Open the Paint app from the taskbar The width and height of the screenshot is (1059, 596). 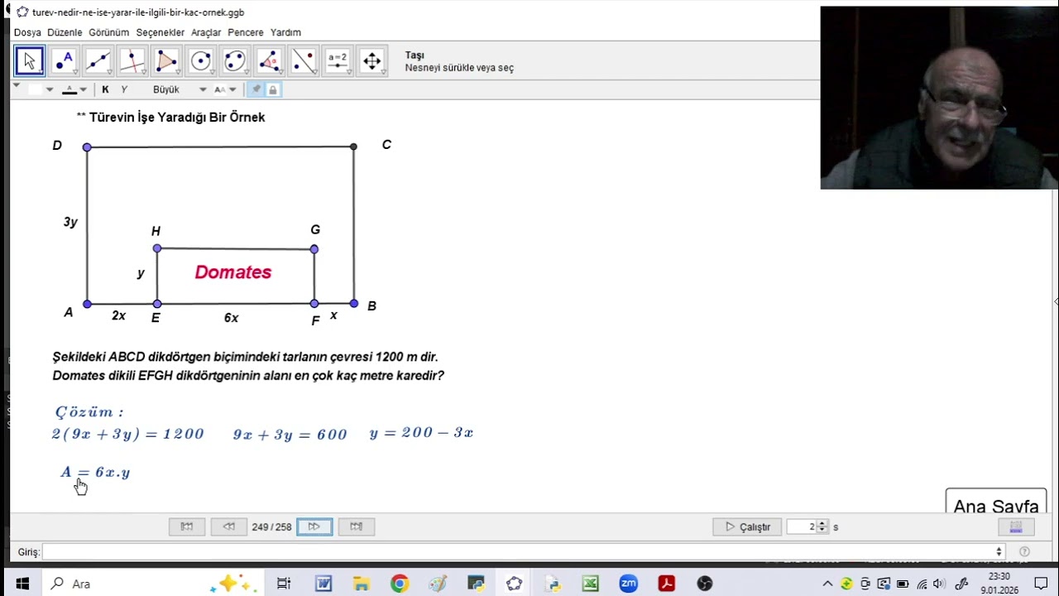[438, 584]
